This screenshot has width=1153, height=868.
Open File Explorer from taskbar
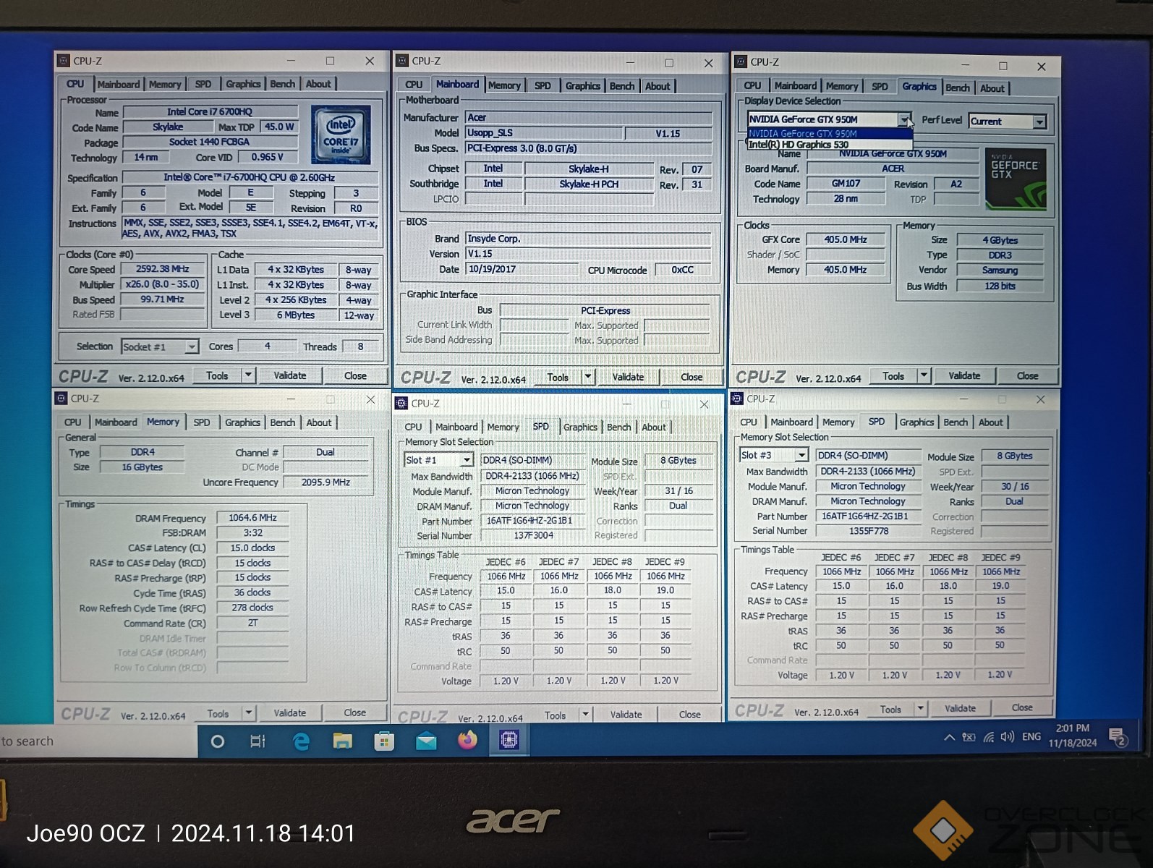coord(342,741)
